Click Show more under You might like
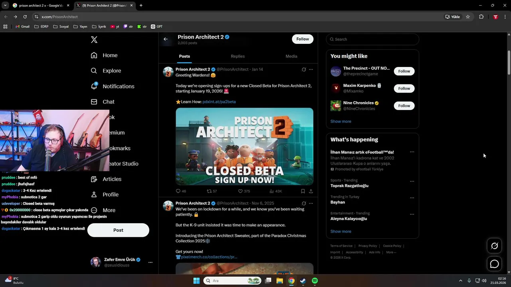Screen dimensions: 511x287 coord(341,122)
